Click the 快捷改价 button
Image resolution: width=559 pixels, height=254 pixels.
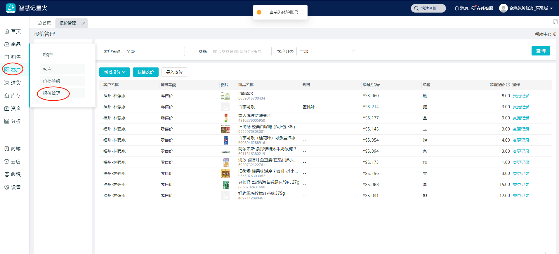pyautogui.click(x=145, y=72)
